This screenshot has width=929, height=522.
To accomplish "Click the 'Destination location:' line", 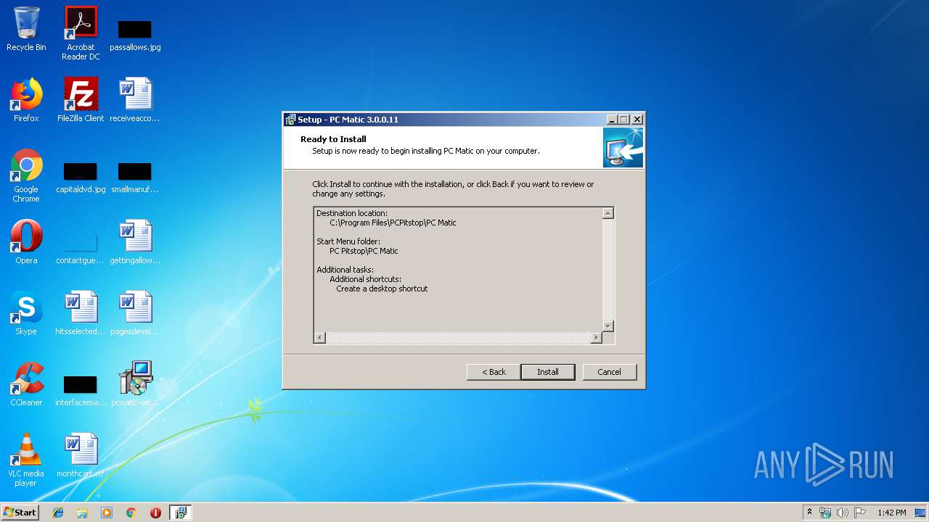I will 352,213.
